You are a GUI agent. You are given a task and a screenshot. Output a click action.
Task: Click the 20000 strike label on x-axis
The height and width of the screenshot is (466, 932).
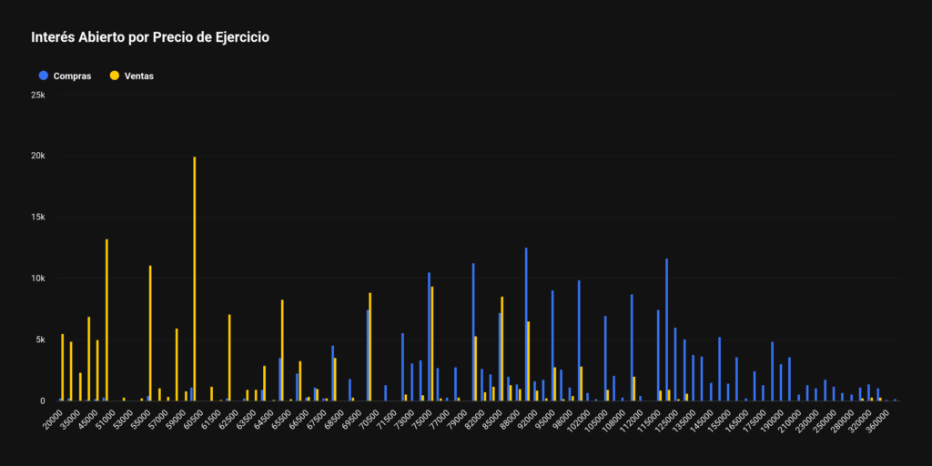(x=53, y=420)
